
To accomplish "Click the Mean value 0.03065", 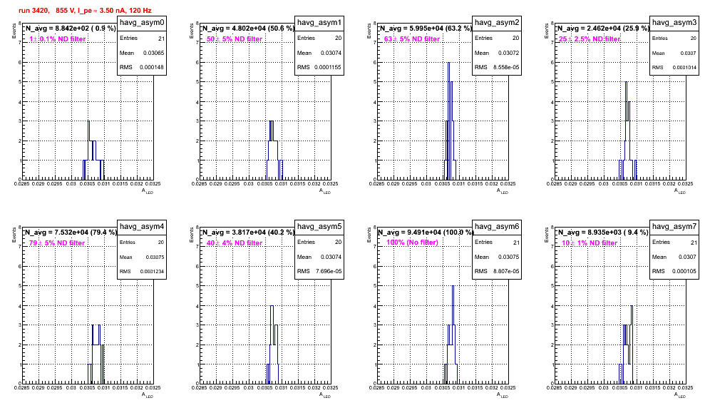I will pyautogui.click(x=154, y=53).
